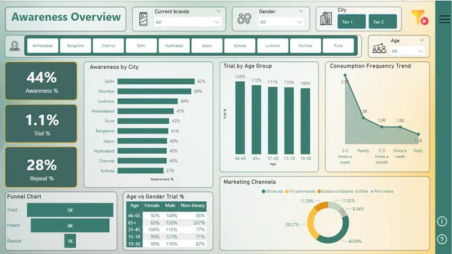Screen dimensions: 452x254
Task: Click the help question mark icon
Action: coord(442,239)
